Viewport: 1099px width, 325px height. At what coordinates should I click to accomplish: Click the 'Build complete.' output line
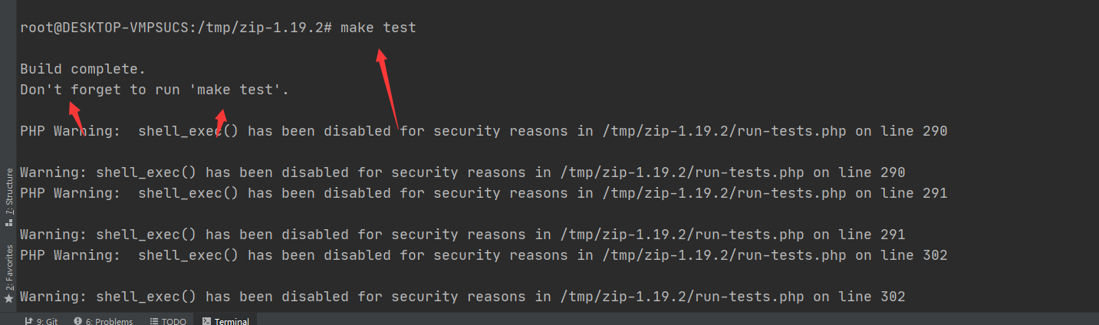tap(83, 69)
